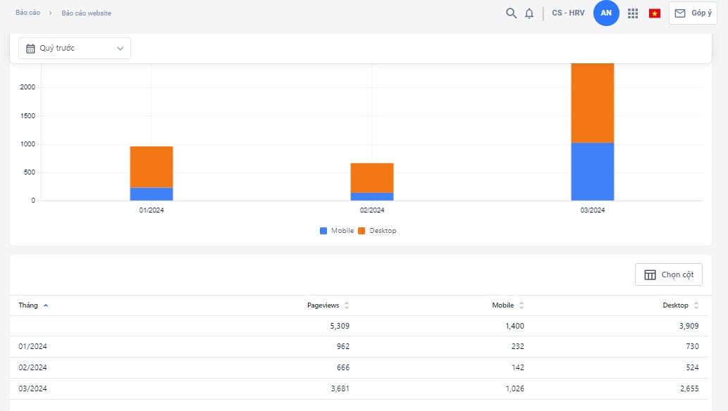Screen dimensions: 728x411
Task: Toggle Mobile series in chart legend
Action: [x=337, y=231]
